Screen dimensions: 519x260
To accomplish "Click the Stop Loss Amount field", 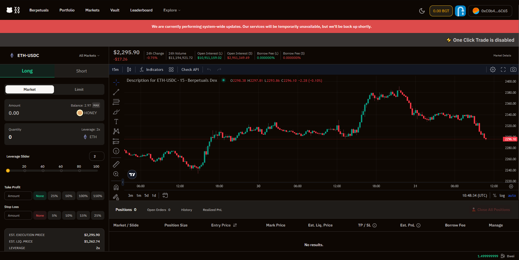I will (x=18, y=216).
